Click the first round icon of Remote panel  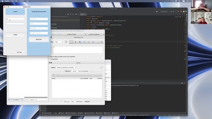pyautogui.click(x=49, y=63)
